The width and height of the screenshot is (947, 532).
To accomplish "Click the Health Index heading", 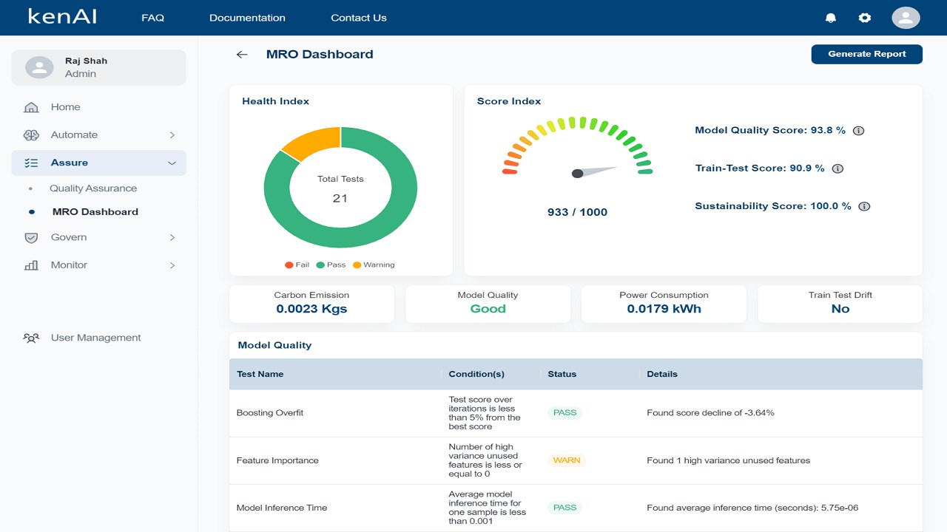I will point(275,101).
